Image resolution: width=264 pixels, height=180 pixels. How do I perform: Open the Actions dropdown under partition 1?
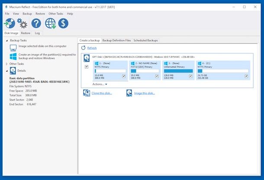click(x=100, y=84)
